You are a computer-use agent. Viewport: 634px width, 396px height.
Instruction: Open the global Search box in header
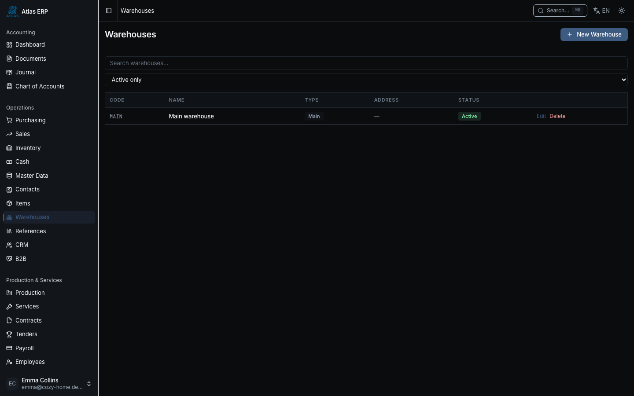tap(560, 11)
